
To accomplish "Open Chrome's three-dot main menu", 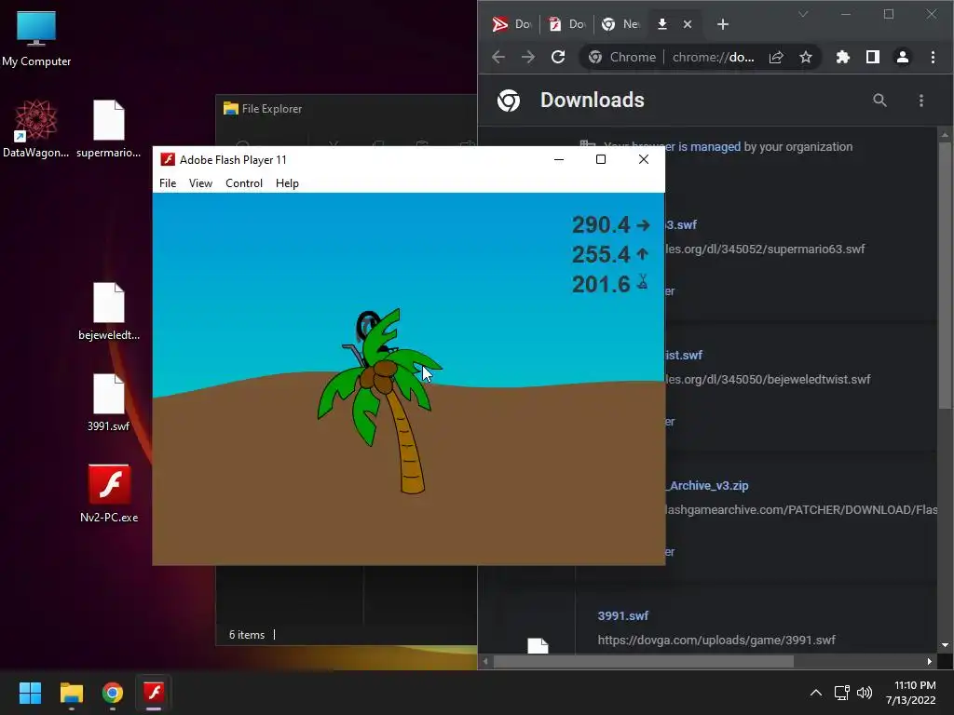I will [933, 57].
